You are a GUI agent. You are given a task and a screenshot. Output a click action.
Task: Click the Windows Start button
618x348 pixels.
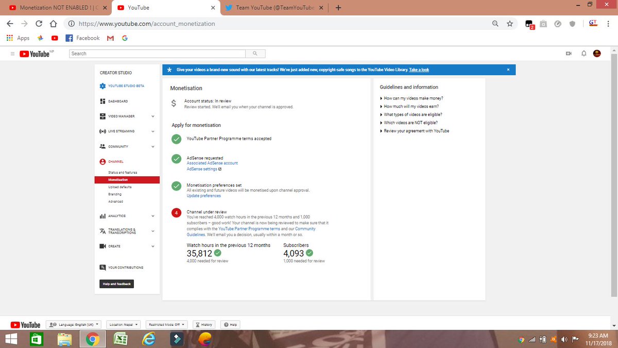(x=11, y=339)
